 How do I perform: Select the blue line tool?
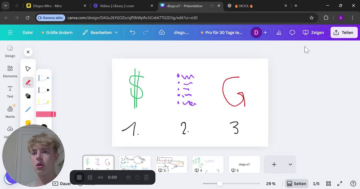[x=28, y=109]
